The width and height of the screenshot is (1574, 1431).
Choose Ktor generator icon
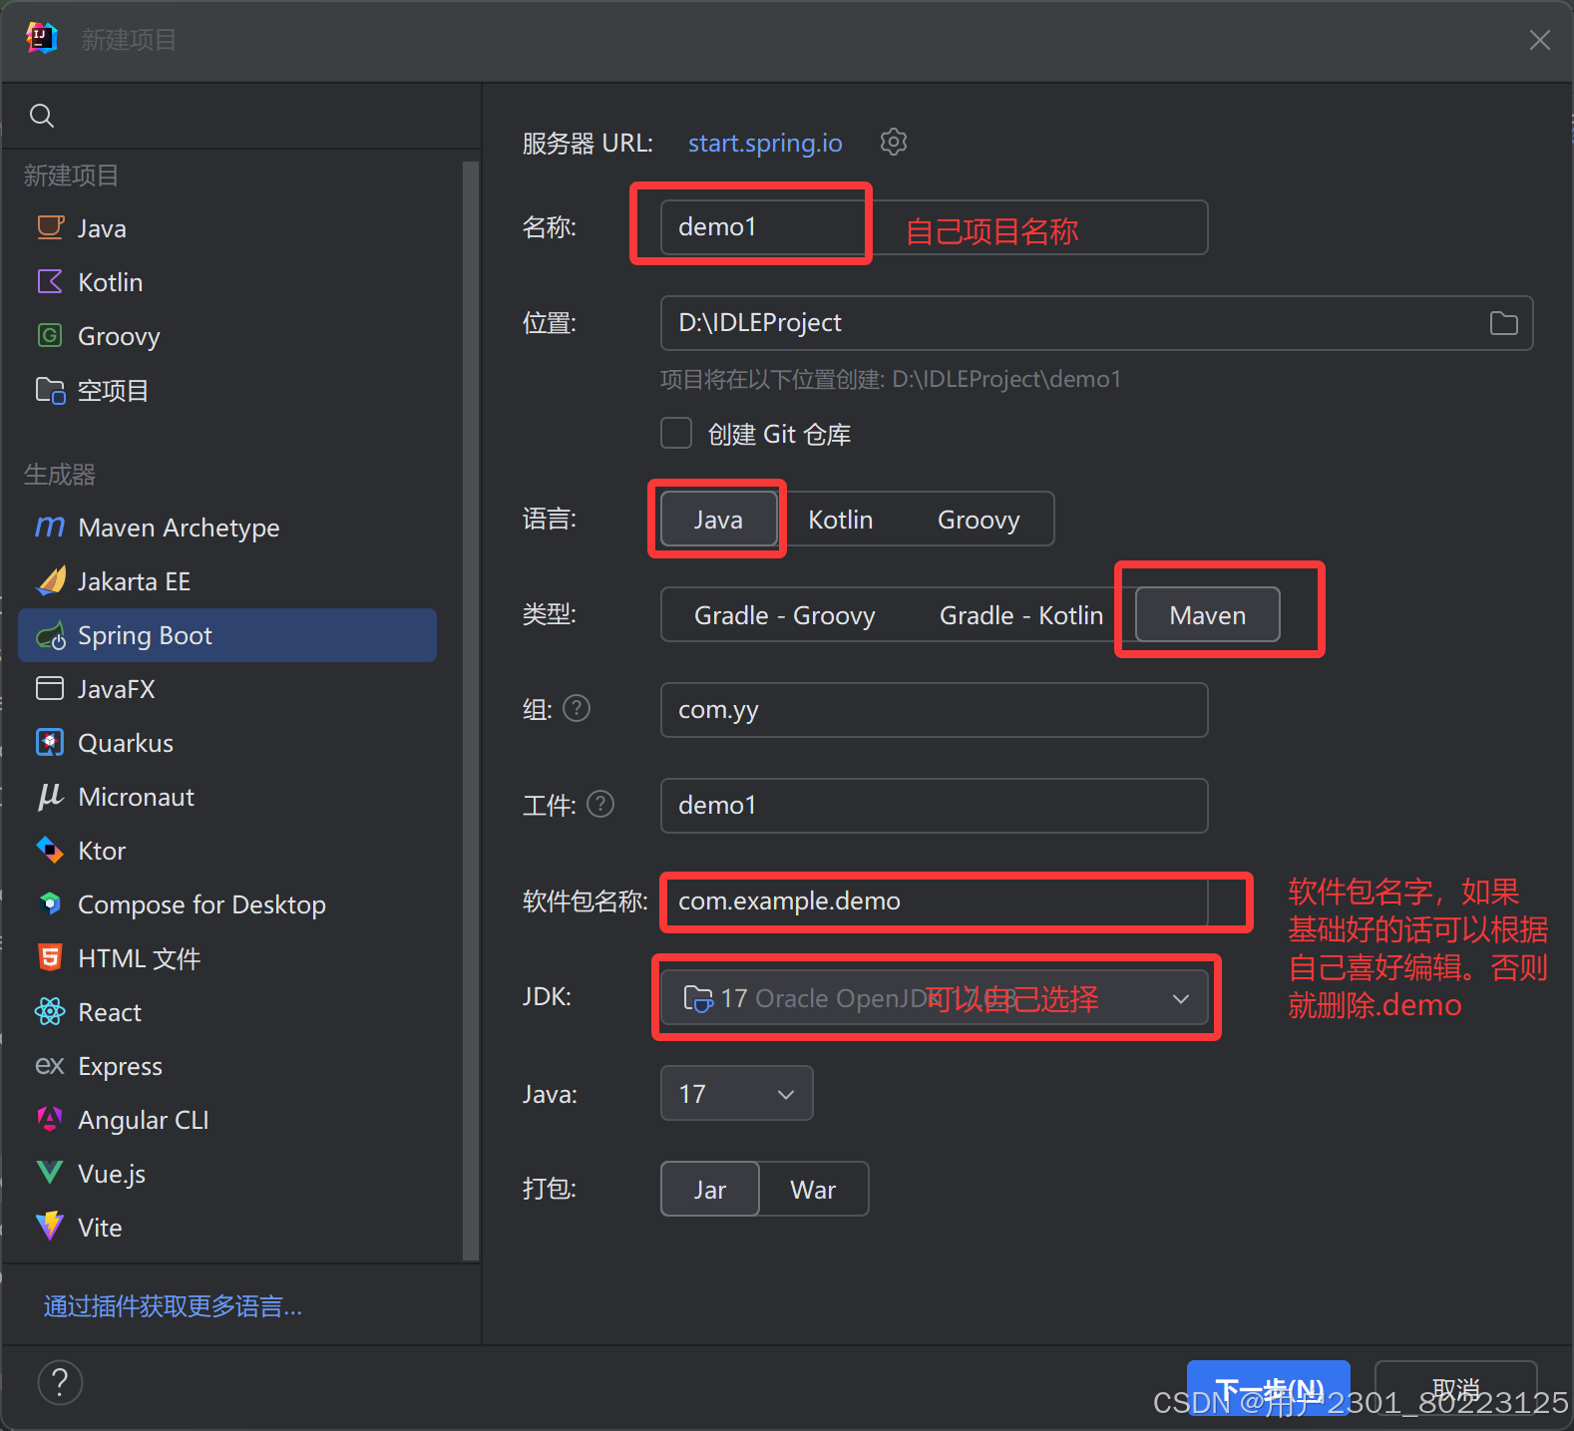[x=50, y=850]
